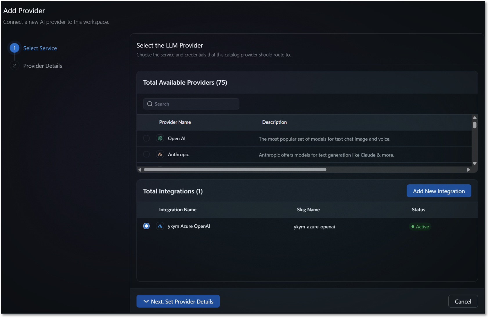Click the Status column header
The image size is (489, 318).
(418, 210)
